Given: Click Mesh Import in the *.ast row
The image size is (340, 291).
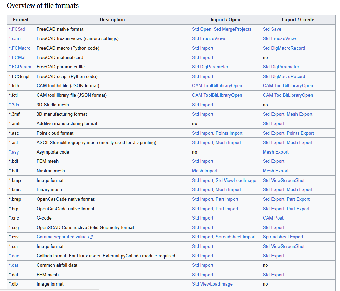Looking at the screenshot, I should (x=228, y=143).
